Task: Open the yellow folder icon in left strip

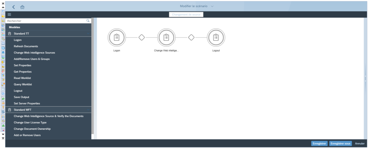Action: [x=3, y=16]
